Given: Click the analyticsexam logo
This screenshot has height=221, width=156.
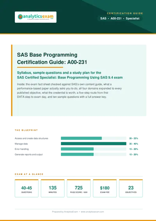Looking at the screenshot, I should (35, 17).
